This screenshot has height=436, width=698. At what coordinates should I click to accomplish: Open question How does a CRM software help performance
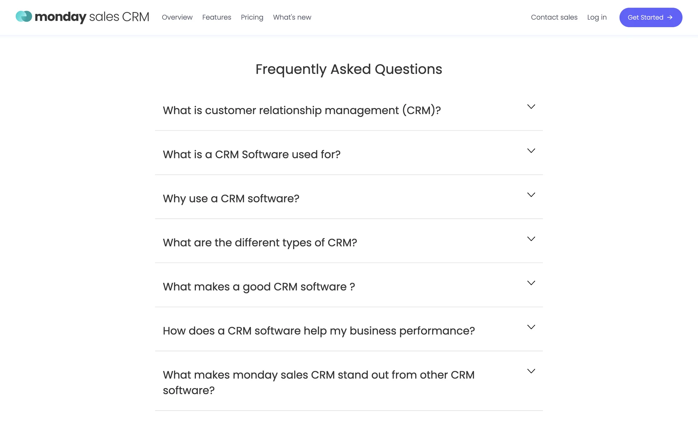tap(318, 331)
